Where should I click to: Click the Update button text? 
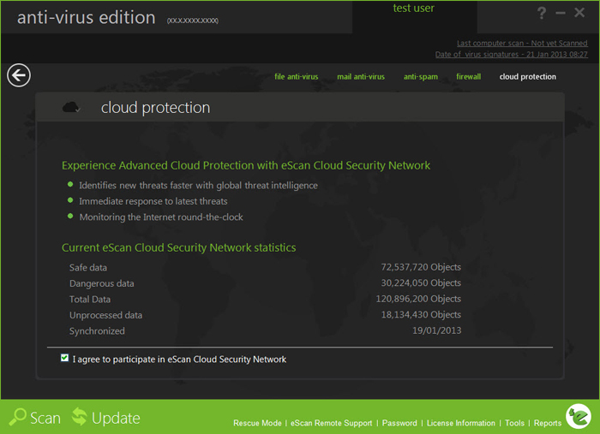(x=116, y=419)
